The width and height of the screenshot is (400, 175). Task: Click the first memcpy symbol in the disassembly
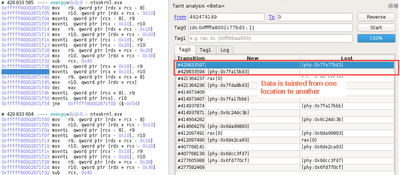tap(60, 2)
